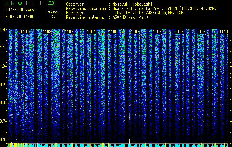Select observer name Masayuki Kobayashi
Screen dimensions: 232x147
pyautogui.click(x=132, y=4)
